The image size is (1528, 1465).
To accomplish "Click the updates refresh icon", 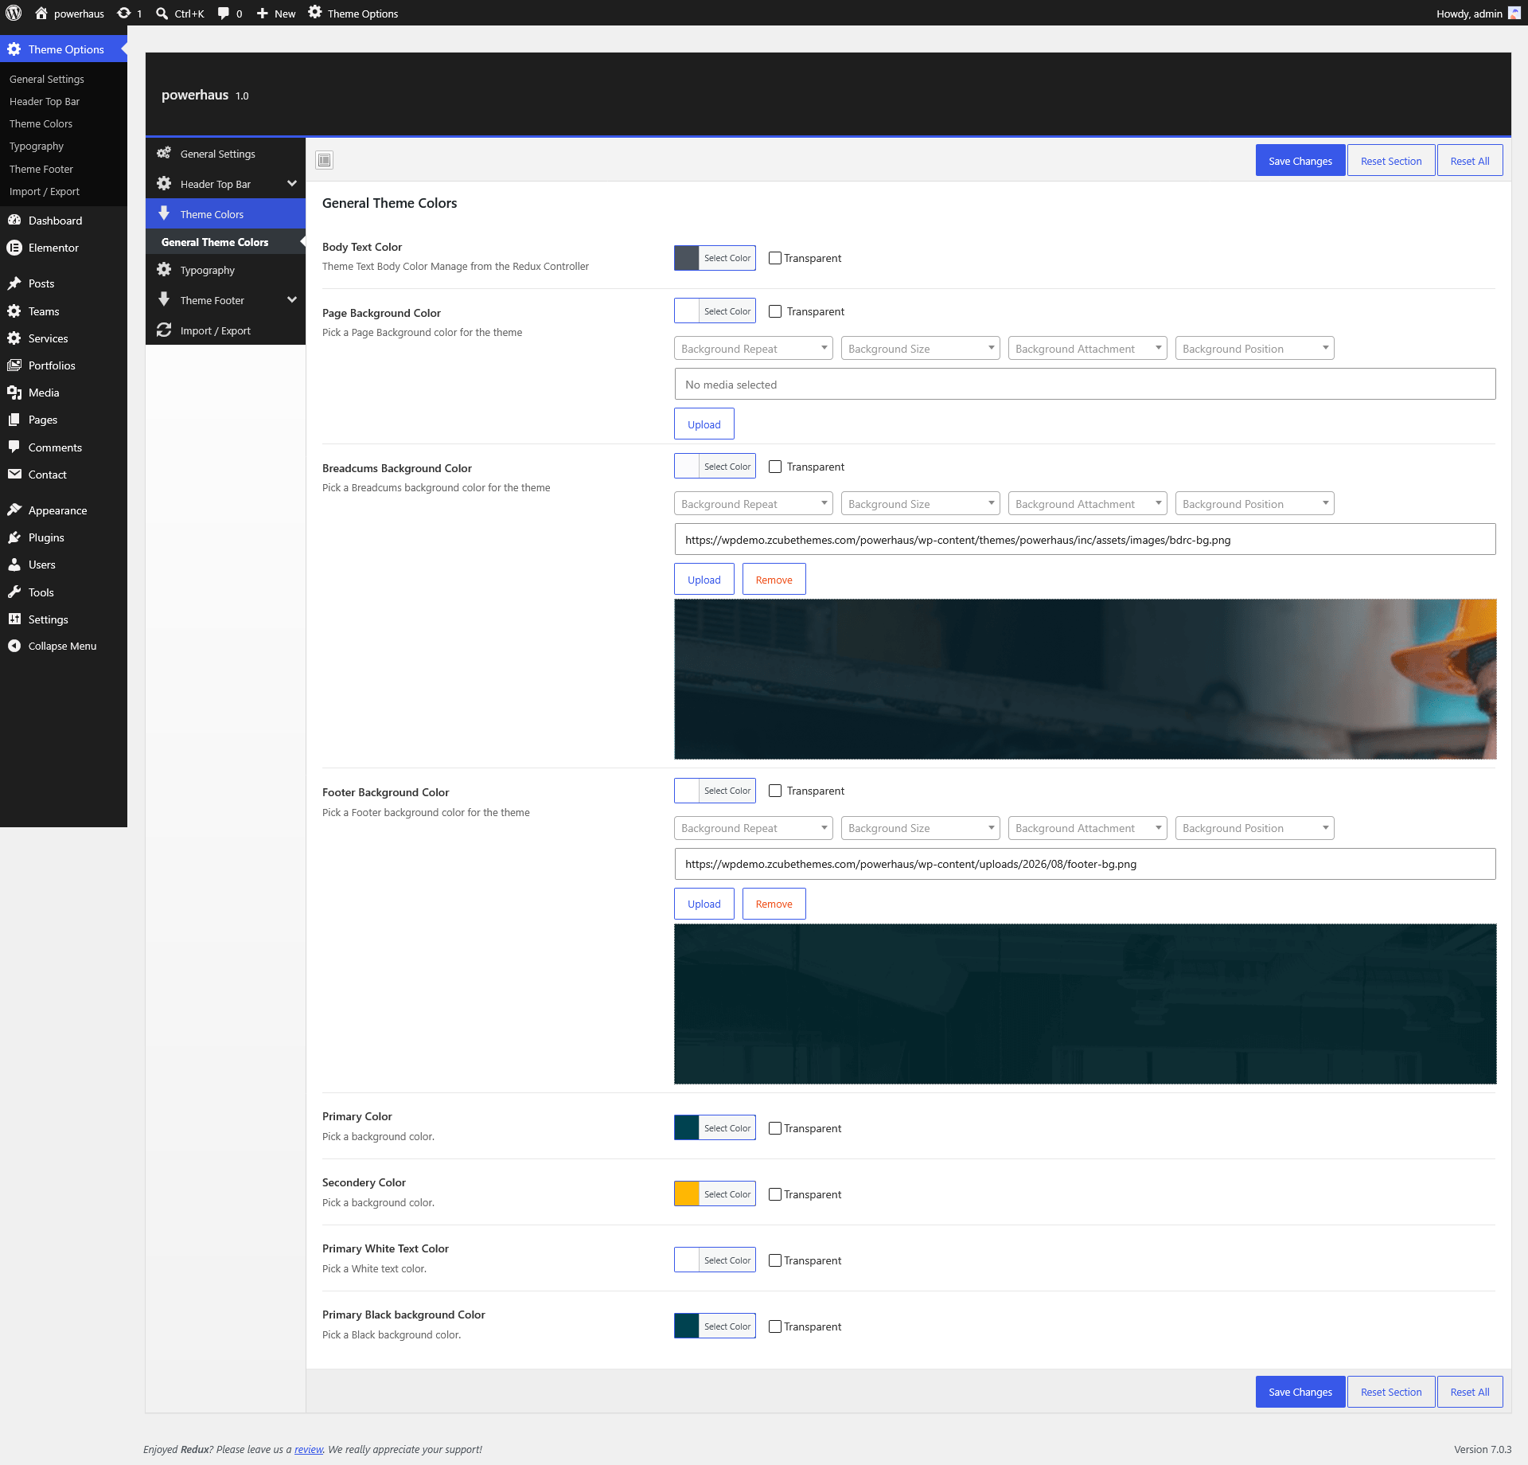I will tap(124, 13).
